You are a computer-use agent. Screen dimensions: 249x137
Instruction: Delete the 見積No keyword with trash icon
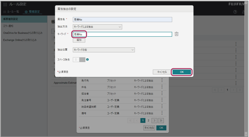[x=176, y=34]
